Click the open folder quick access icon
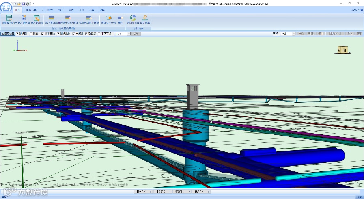Screen dimensions: 364x199 19,4
